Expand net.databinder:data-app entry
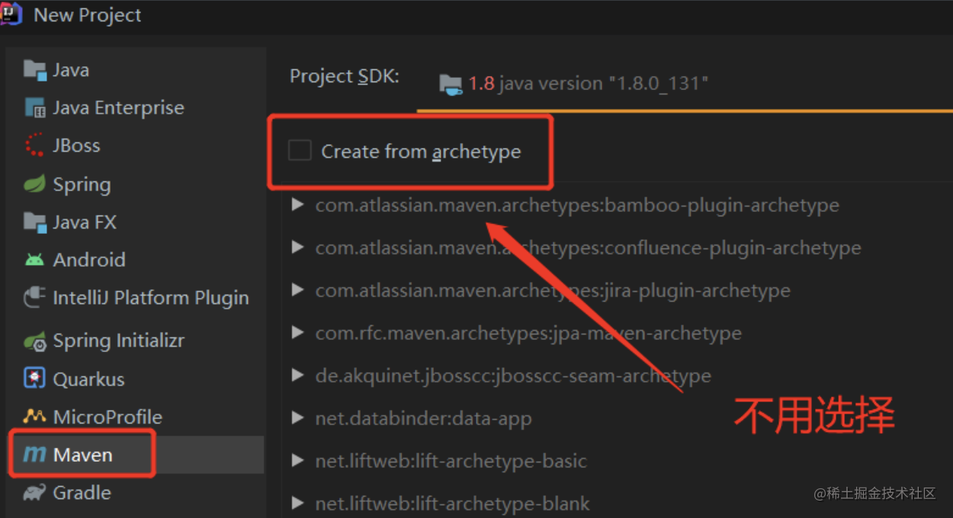This screenshot has height=518, width=953. coord(299,418)
